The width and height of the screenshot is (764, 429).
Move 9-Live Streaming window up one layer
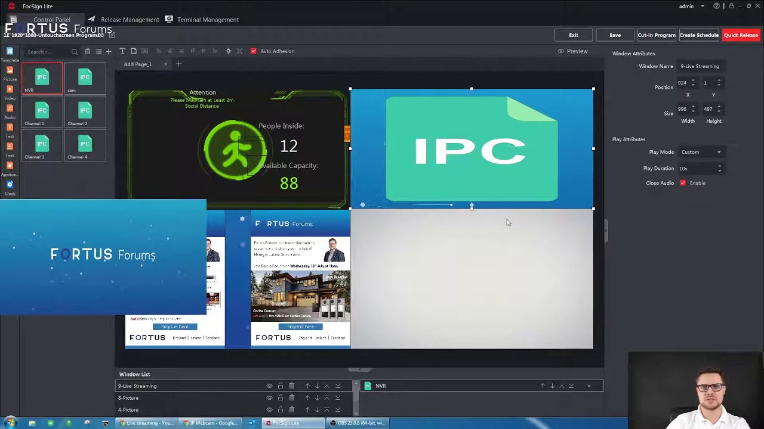click(x=308, y=386)
